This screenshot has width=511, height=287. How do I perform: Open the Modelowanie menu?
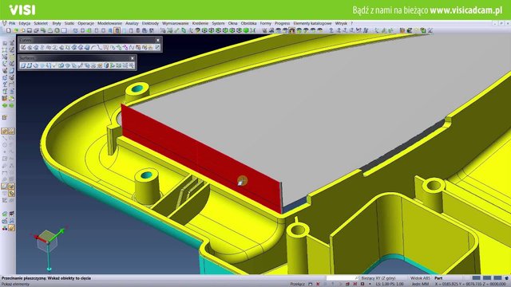coord(109,23)
